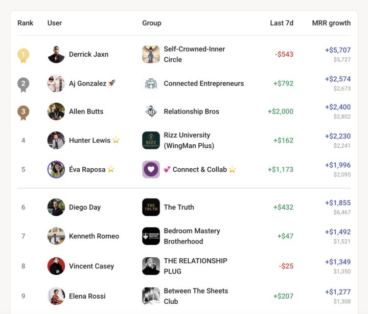Open the Connected Entrepreneurs group icon
Screen dimensions: 368x314
click(x=151, y=83)
